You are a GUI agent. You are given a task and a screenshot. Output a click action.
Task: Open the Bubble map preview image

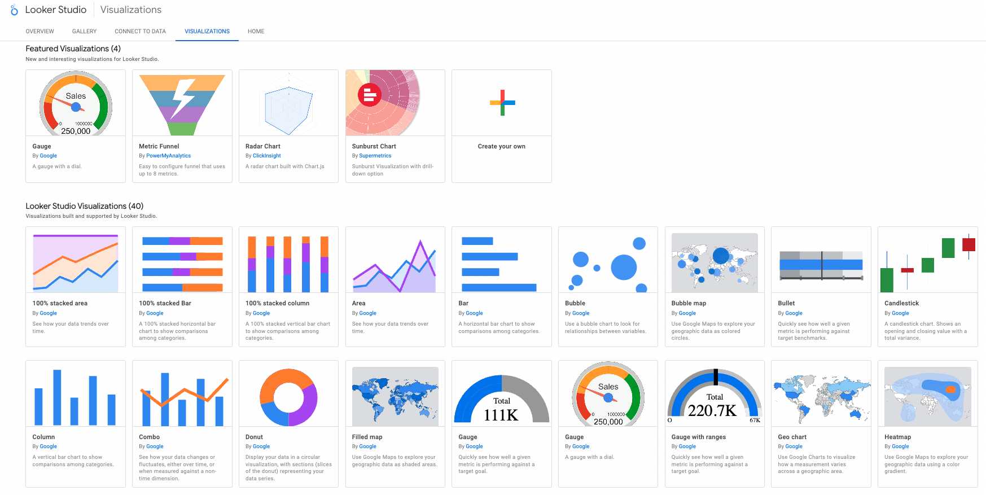tap(715, 262)
